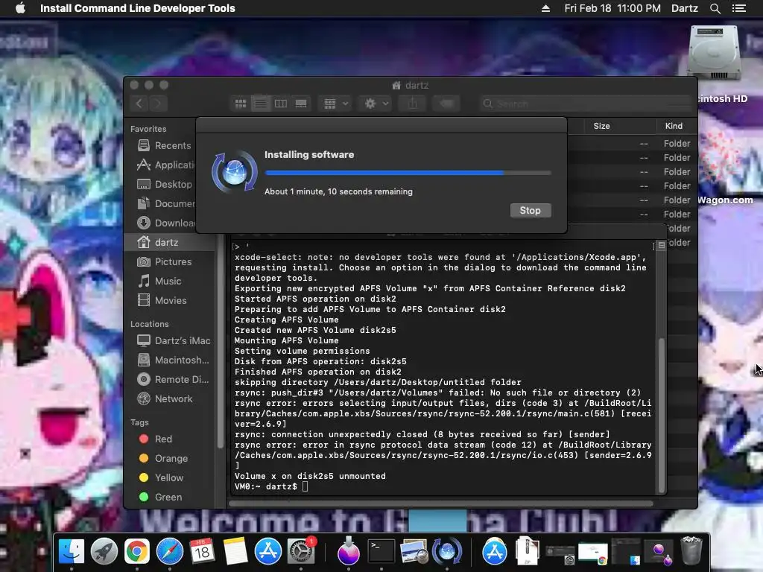
Task: Open the Finder group-by dropdown
Action: [336, 103]
